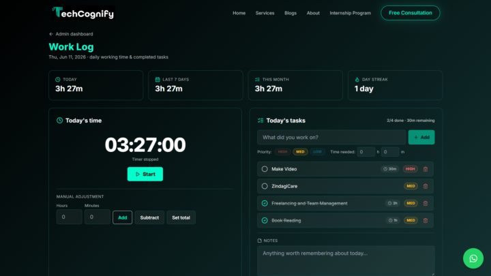The height and width of the screenshot is (276, 491).
Task: Go to Internship Program page
Action: [x=350, y=13]
